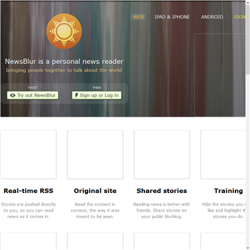The image size is (250, 250).
Task: Click the Sign up or Log in button
Action: point(97,95)
